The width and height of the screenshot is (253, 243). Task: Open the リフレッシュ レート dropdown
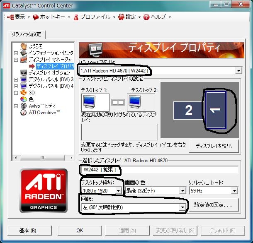click(x=234, y=191)
